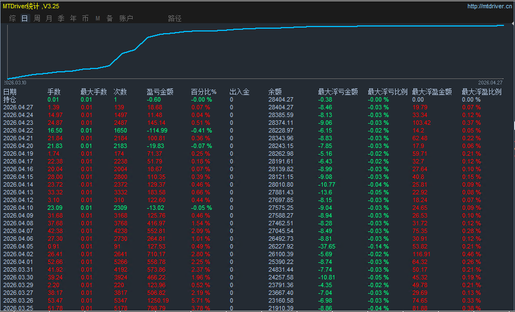Click the 路径 path tab
The width and height of the screenshot is (515, 312).
175,18
